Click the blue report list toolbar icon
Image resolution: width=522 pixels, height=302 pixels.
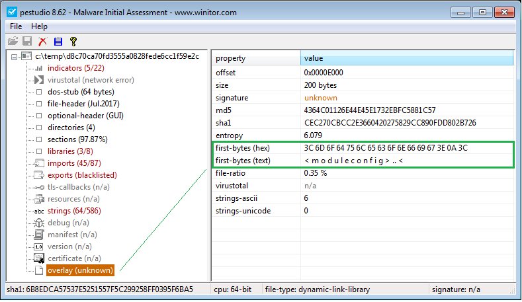pyautogui.click(x=58, y=41)
